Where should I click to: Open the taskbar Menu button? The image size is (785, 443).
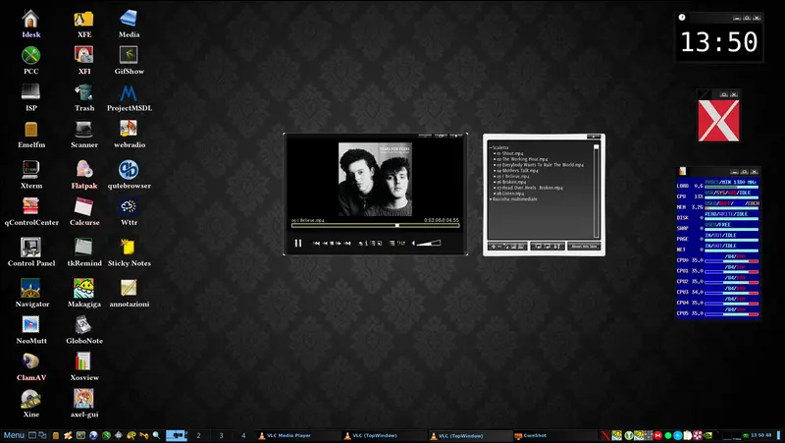pyautogui.click(x=14, y=435)
